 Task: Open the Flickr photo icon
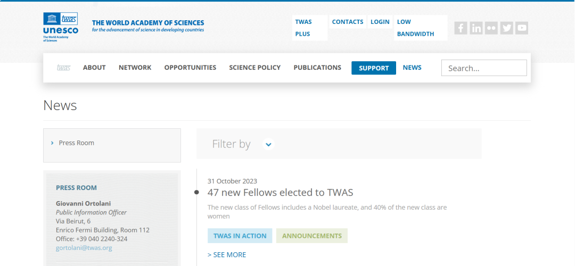[x=491, y=28]
